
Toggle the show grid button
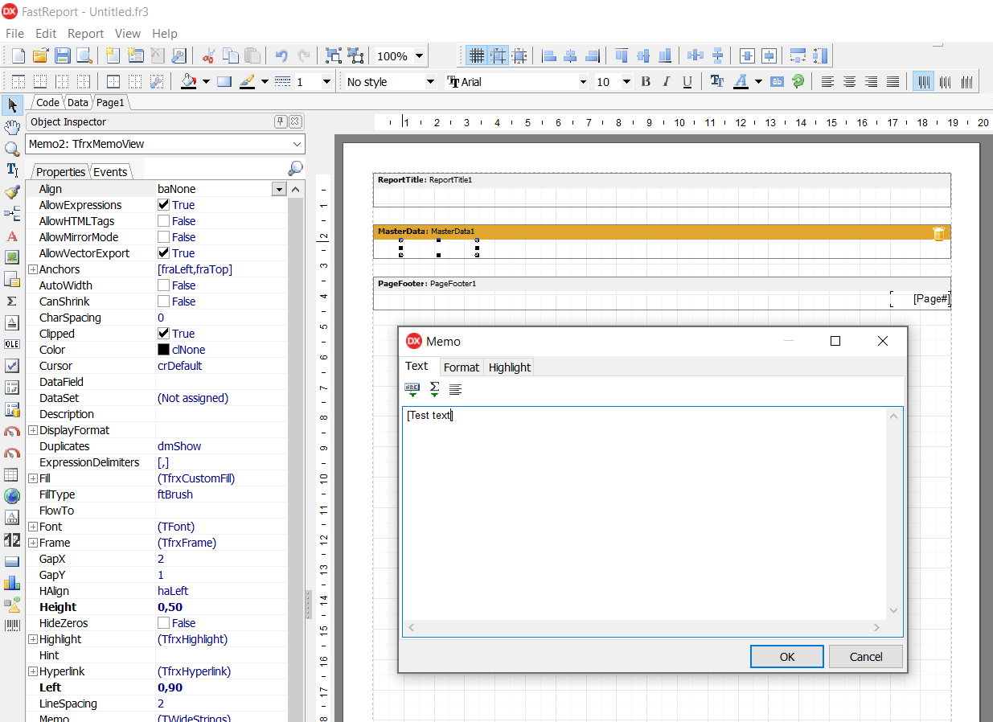pyautogui.click(x=476, y=55)
